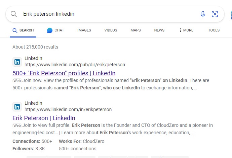Image resolution: width=232 pixels, height=158 pixels.
Task: Click magnifier icon on SEARCH tab
Action: [x=15, y=30]
